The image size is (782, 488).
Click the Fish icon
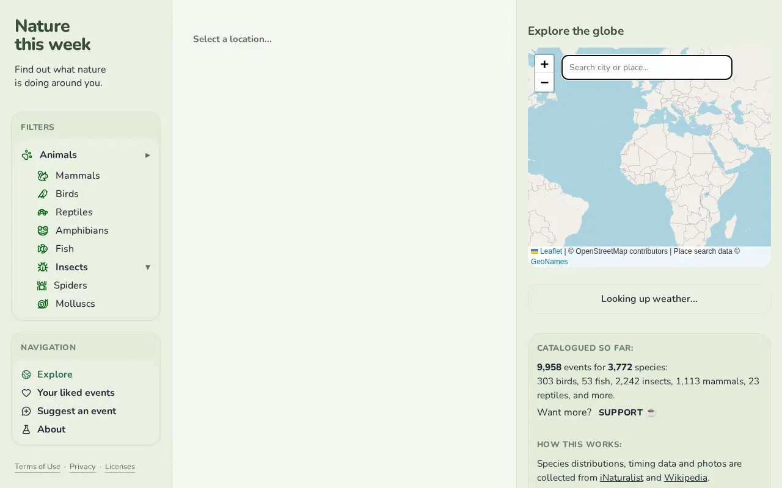[x=42, y=249]
